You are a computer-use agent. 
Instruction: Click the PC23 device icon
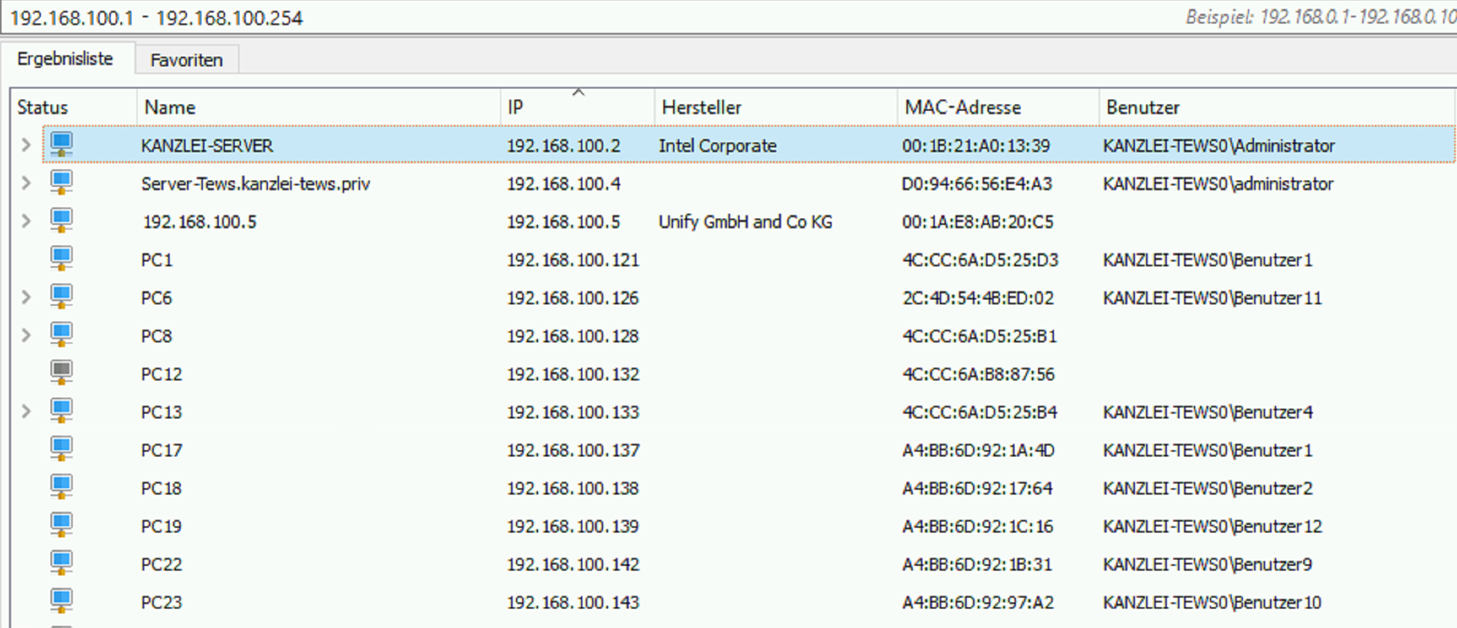click(62, 601)
